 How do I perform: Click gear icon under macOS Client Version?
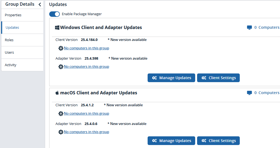[61, 114]
